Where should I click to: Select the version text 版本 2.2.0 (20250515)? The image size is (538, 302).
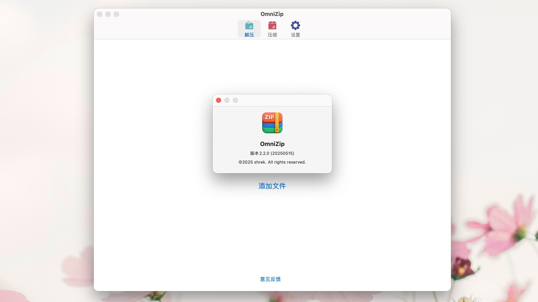(272, 153)
